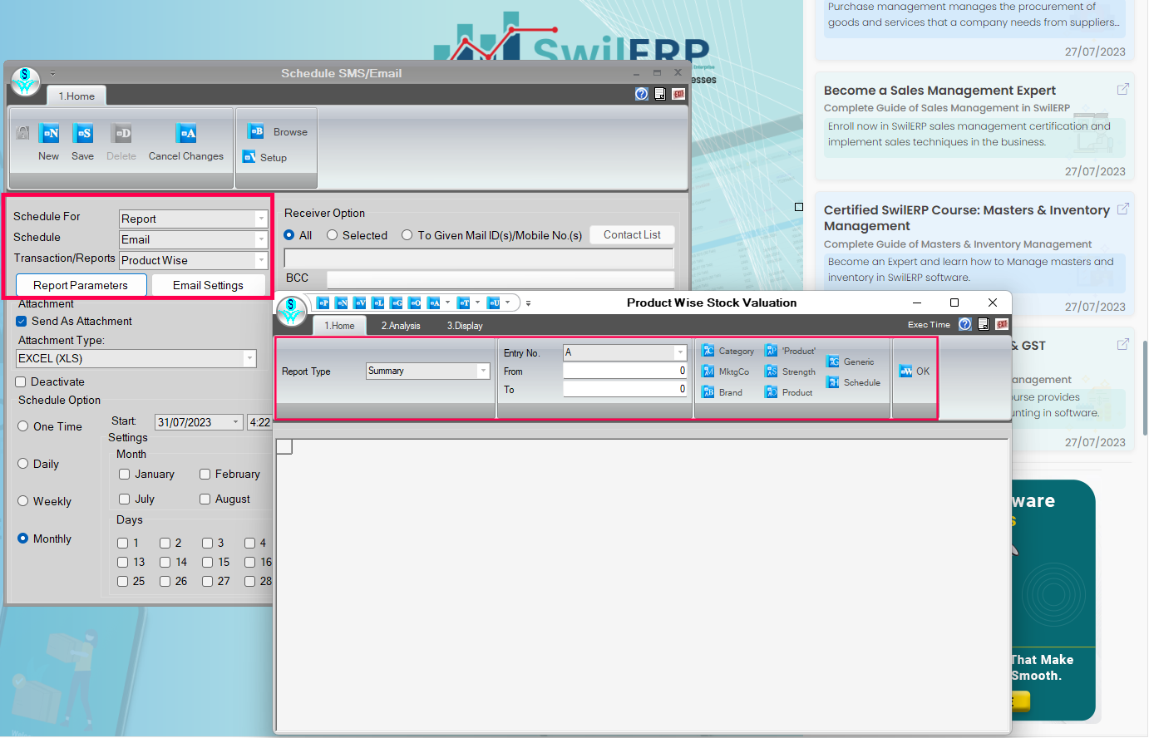Expand the Entry No. dropdown showing A
Image resolution: width=1149 pixels, height=738 pixels.
(680, 352)
